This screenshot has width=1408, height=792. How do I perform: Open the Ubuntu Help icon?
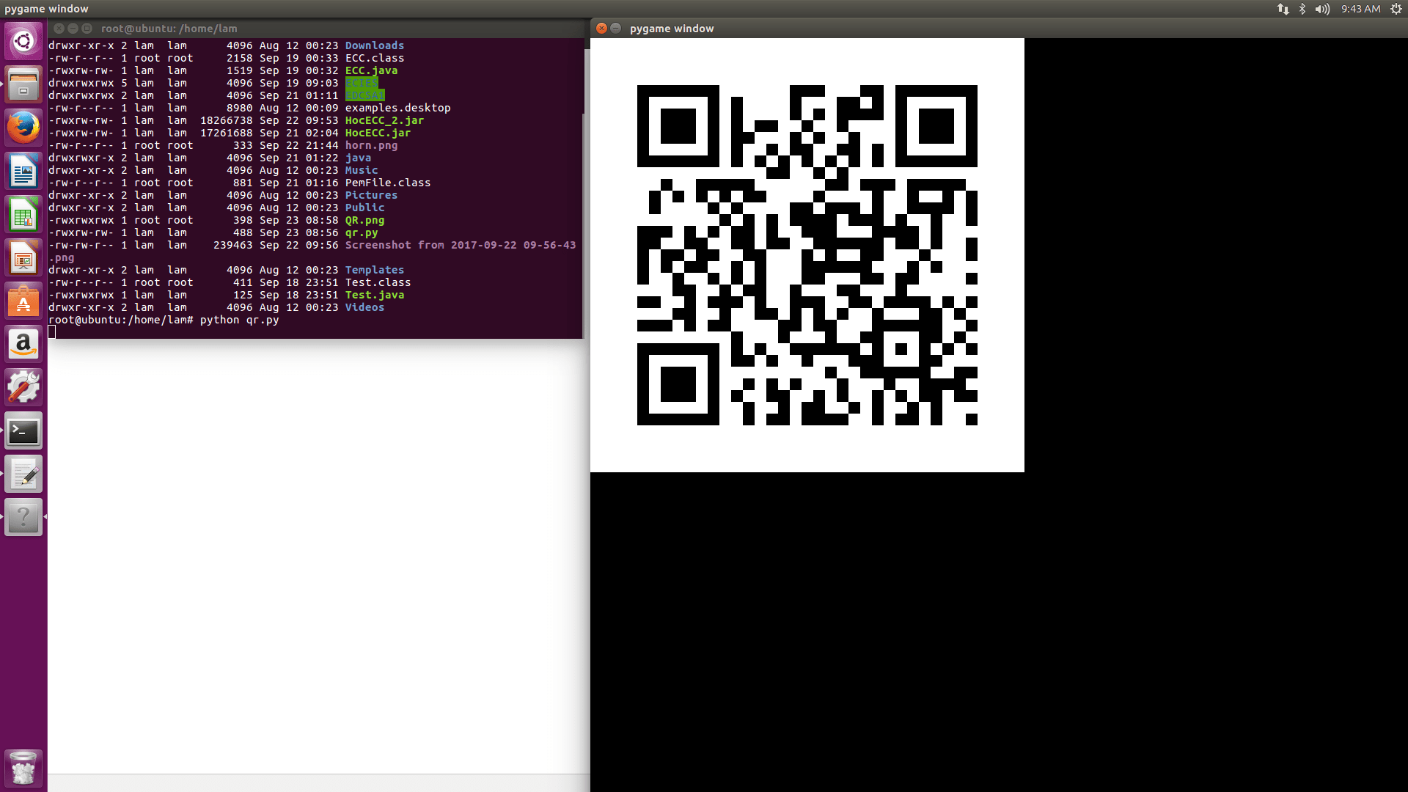(x=23, y=516)
